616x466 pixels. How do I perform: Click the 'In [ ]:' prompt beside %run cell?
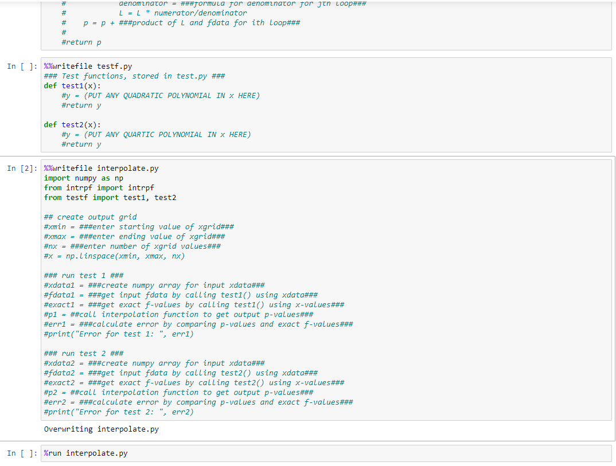[22, 453]
